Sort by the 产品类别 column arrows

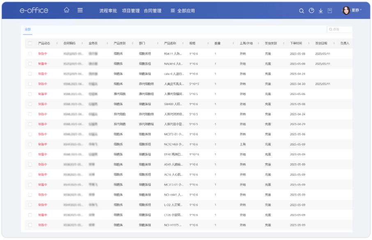[x=132, y=43]
